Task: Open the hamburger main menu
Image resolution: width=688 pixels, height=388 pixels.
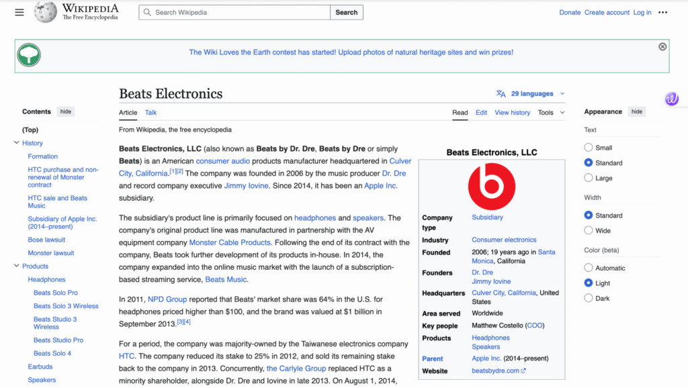Action: (x=19, y=12)
